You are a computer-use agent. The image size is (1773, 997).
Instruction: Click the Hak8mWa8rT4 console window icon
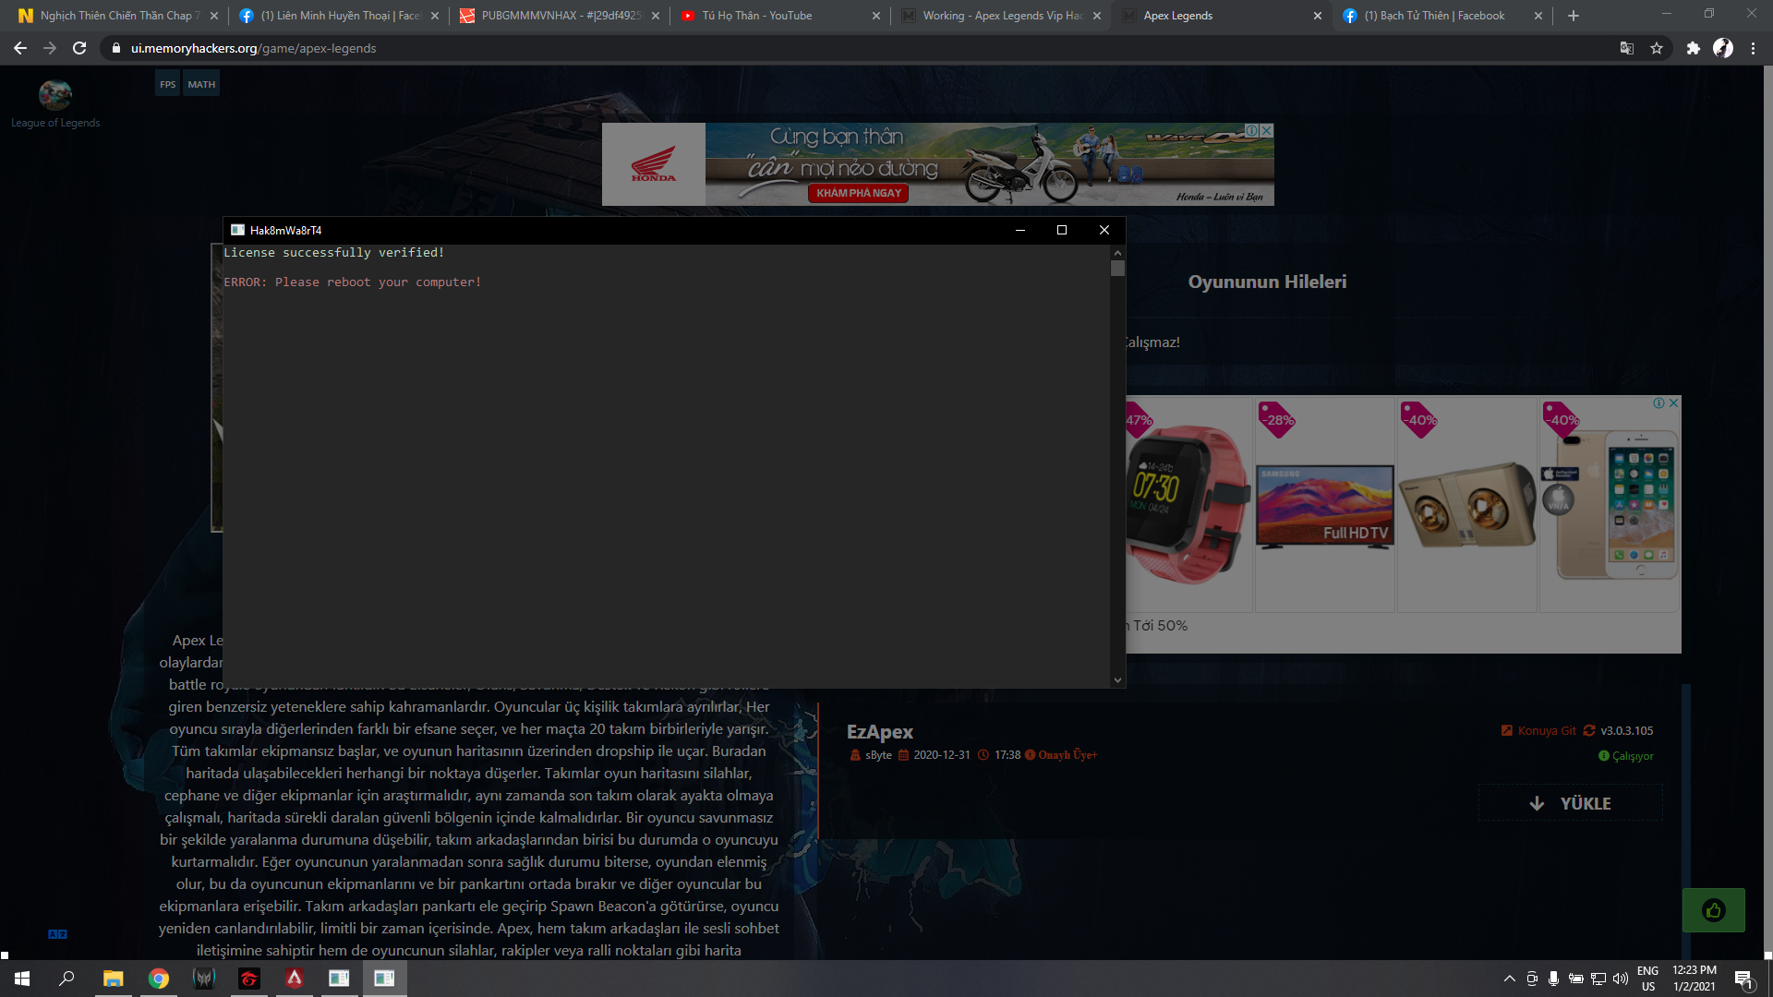click(237, 230)
